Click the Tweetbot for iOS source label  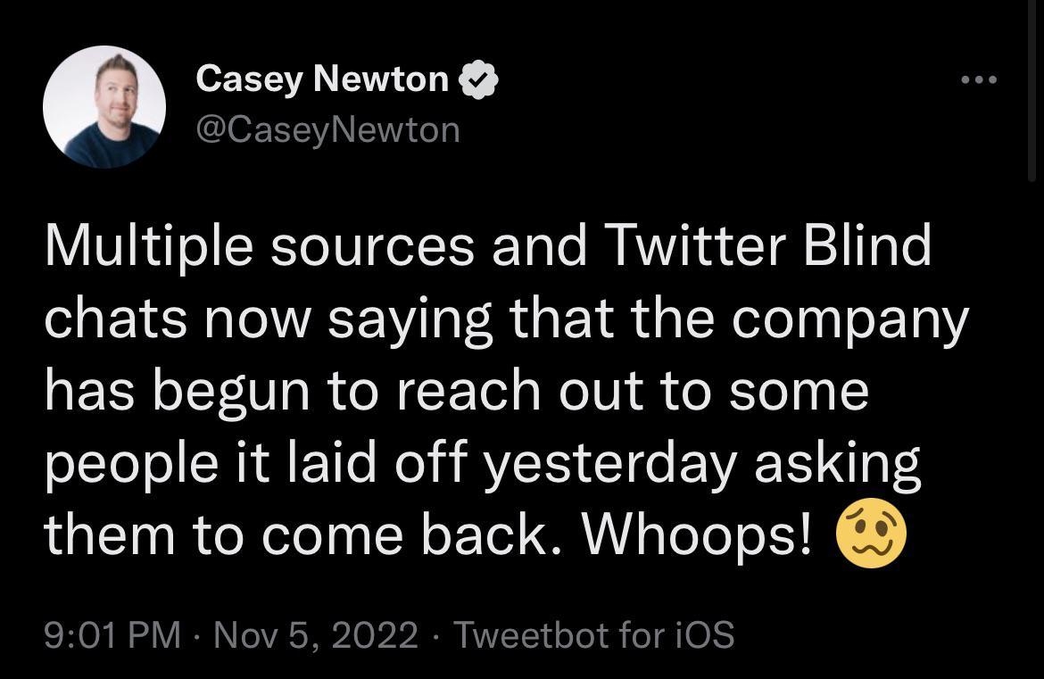point(593,636)
